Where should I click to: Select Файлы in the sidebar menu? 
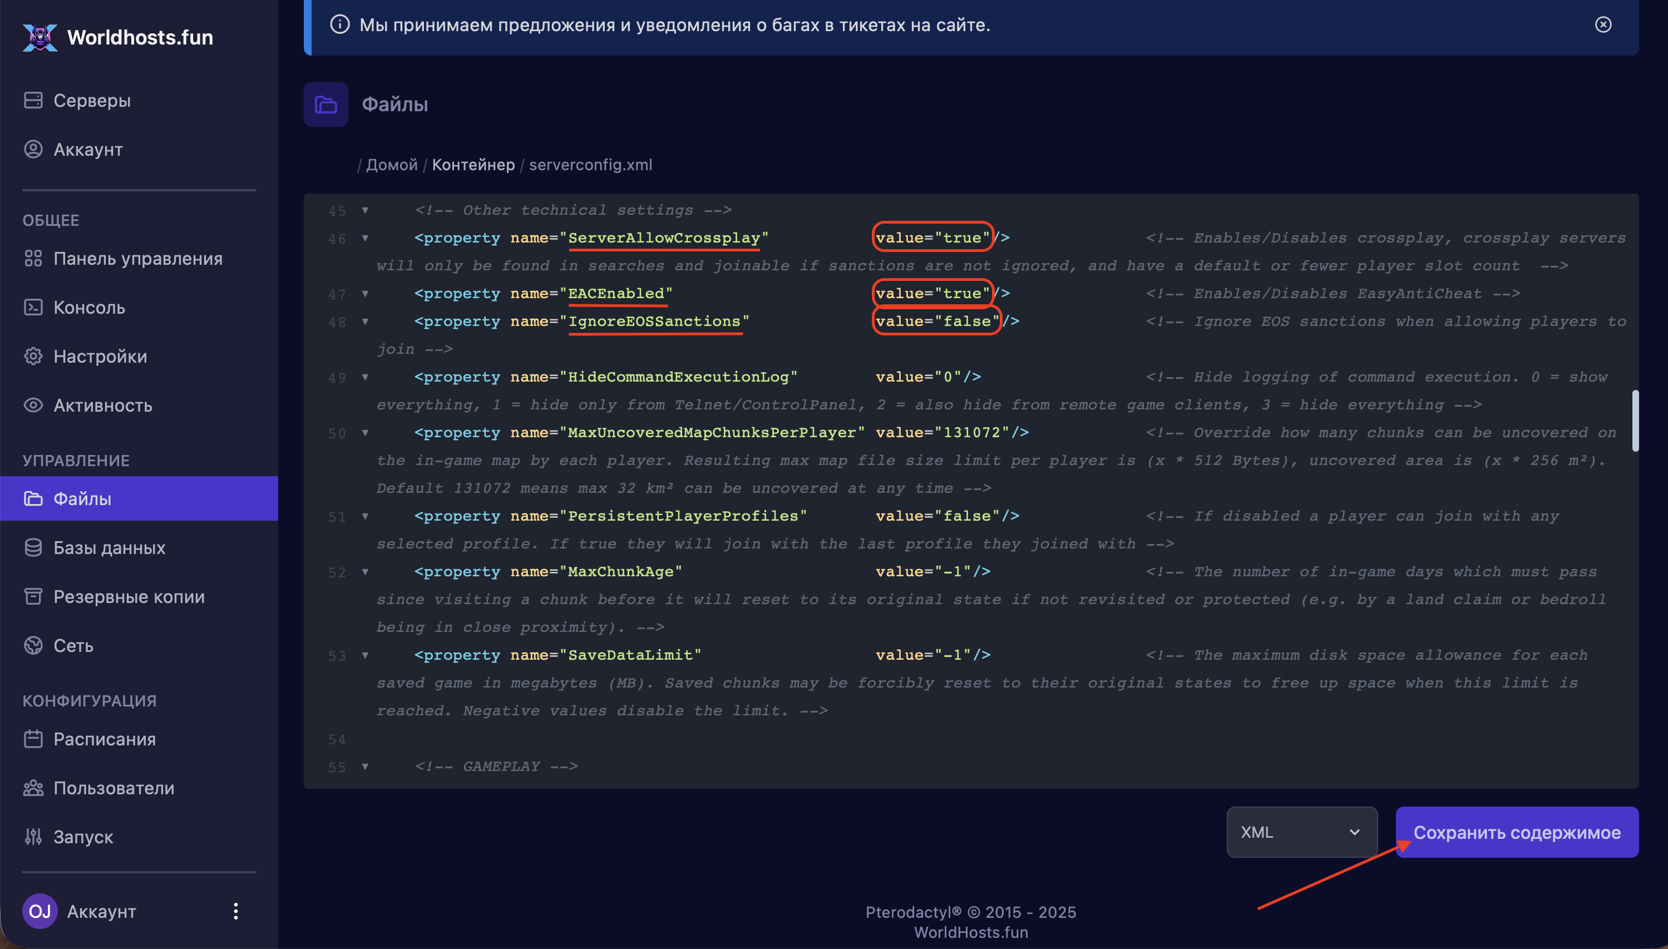(x=82, y=498)
